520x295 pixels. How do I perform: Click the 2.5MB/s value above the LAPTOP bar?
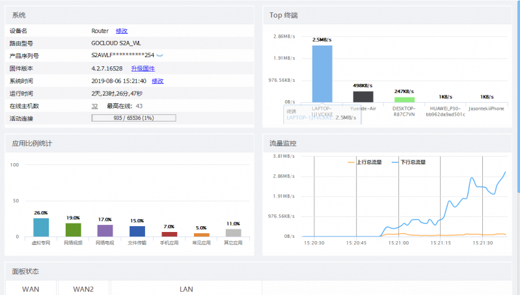click(x=322, y=40)
